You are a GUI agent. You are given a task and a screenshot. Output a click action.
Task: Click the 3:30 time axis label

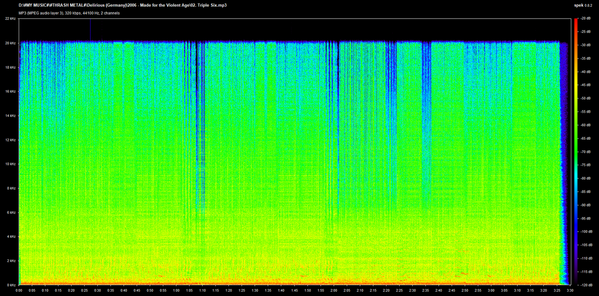point(570,290)
